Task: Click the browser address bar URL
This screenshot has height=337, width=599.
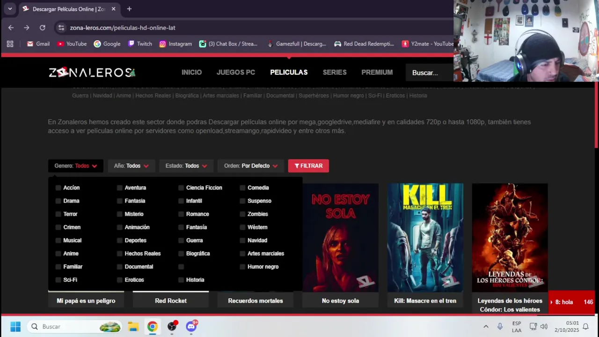Action: [123, 28]
